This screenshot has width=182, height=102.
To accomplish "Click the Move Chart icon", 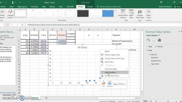I will tap(148, 12).
